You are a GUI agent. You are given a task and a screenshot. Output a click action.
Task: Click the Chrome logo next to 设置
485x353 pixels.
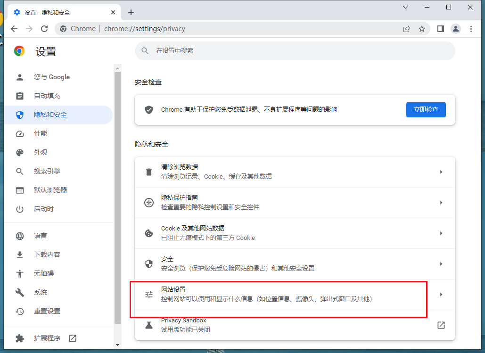click(x=19, y=51)
